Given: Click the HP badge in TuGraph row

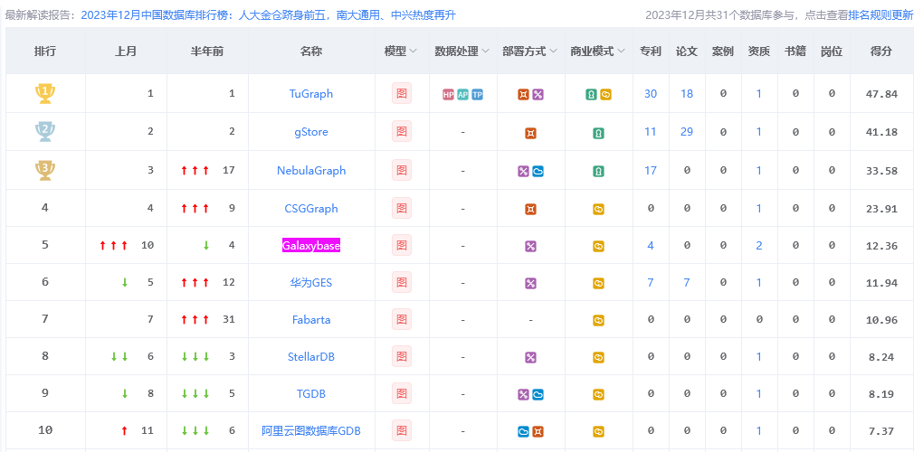Looking at the screenshot, I should [x=449, y=95].
